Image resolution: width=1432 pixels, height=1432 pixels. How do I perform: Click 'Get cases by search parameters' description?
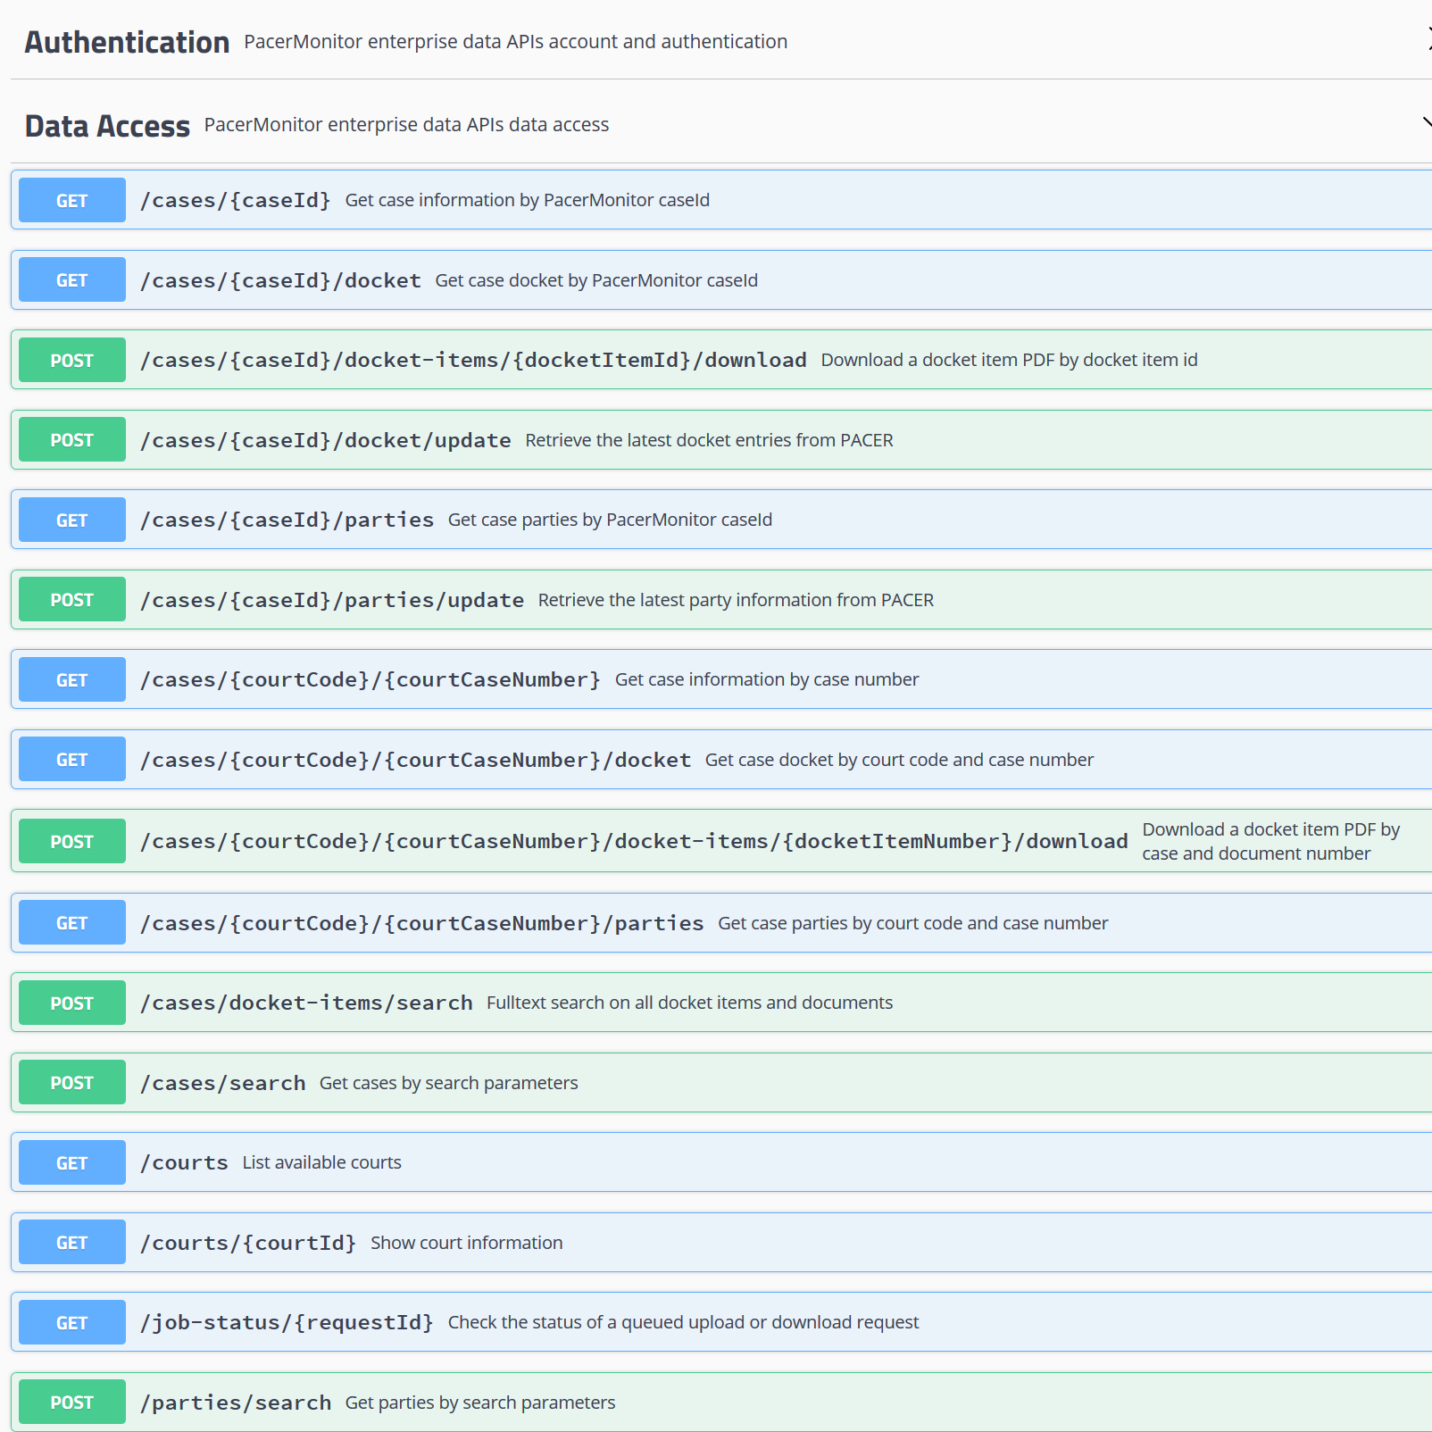[449, 1083]
